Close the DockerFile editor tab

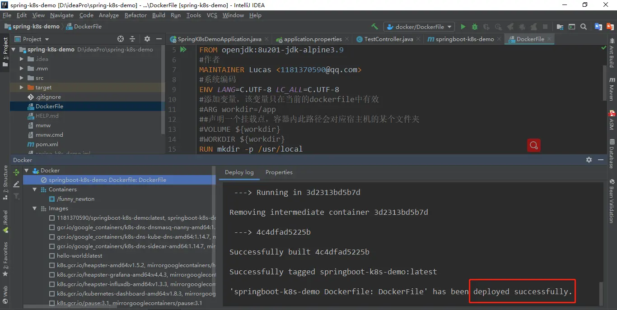pyautogui.click(x=550, y=39)
